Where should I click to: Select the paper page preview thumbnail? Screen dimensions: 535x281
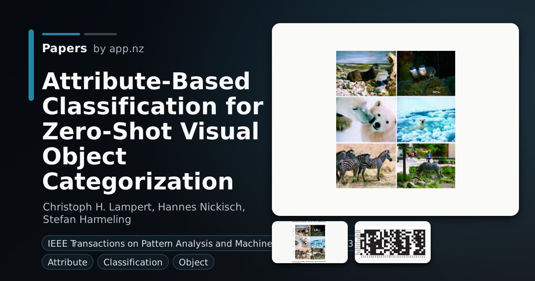310,242
